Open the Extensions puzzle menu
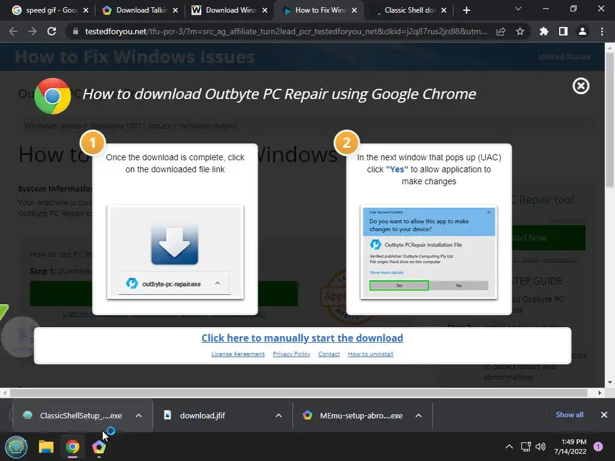 point(544,31)
